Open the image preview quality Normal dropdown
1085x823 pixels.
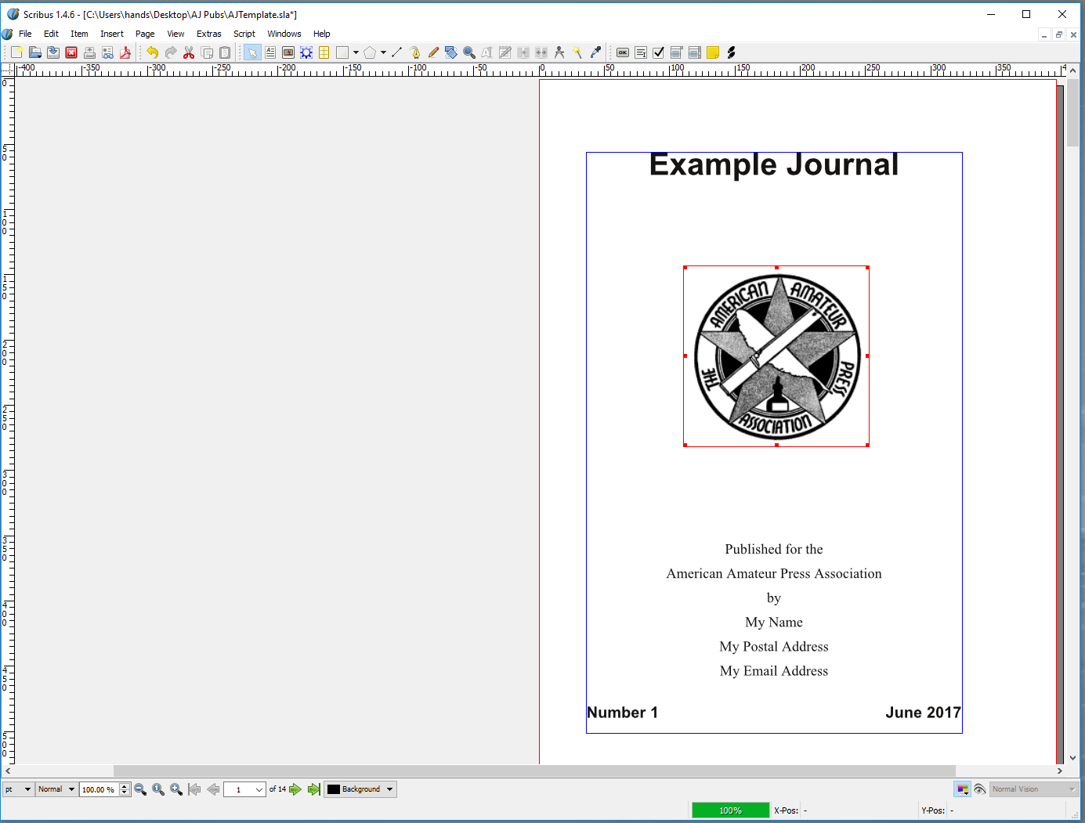point(56,789)
